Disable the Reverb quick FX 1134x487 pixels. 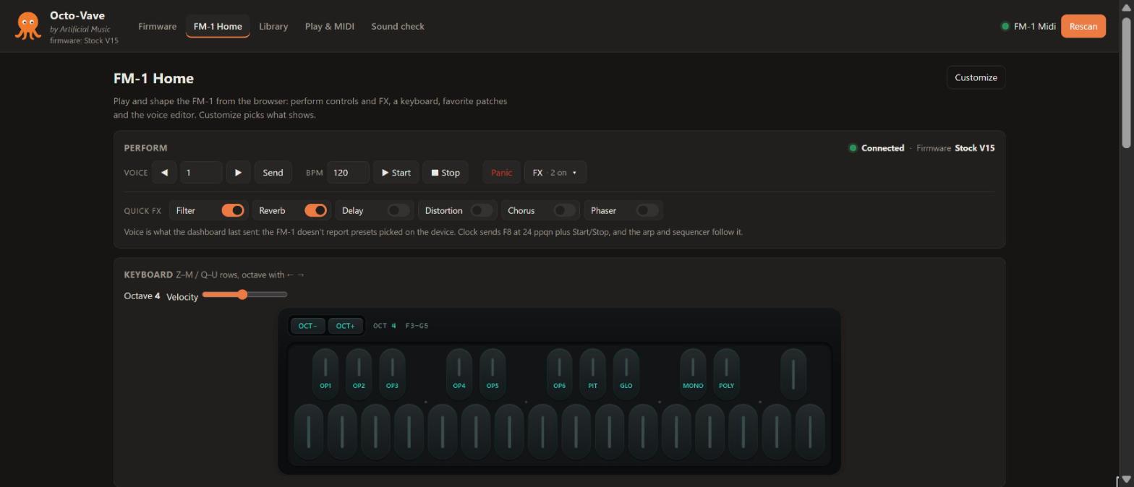pyautogui.click(x=315, y=210)
